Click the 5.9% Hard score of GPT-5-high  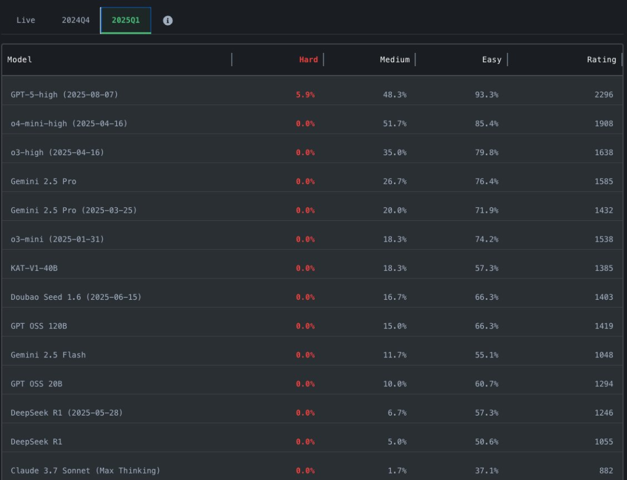point(305,95)
